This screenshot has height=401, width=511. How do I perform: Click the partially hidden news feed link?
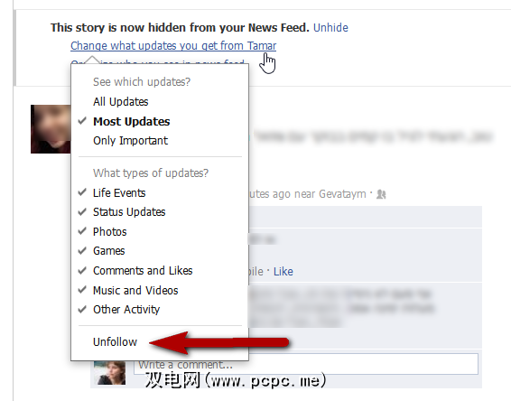[157, 62]
